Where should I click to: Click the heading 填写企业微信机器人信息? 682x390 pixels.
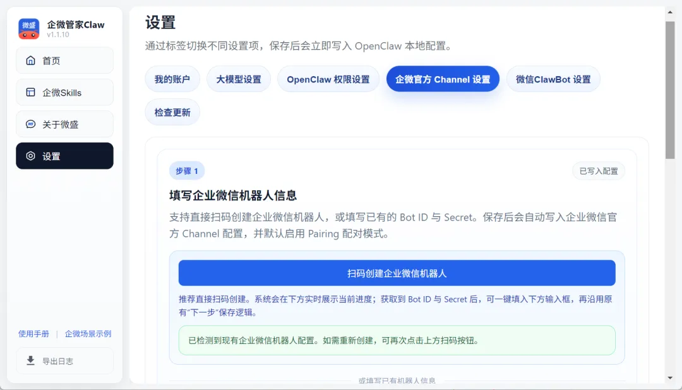click(232, 195)
